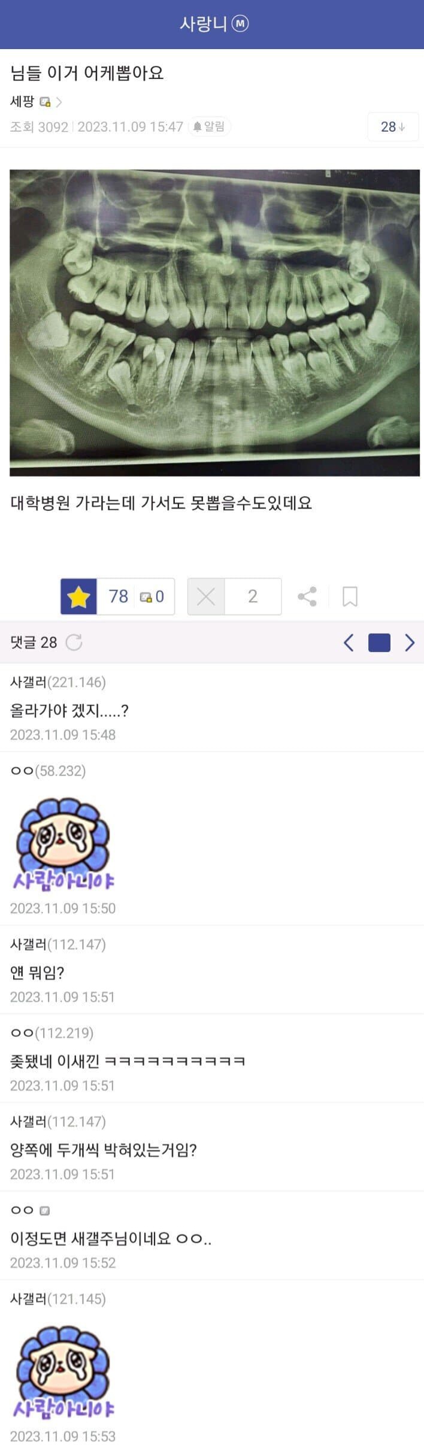Refresh comments with circular arrow icon
Image resolution: width=424 pixels, height=1445 pixels.
[74, 643]
